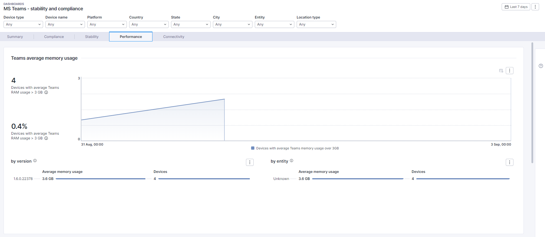Viewport: 545px width, 237px height.
Task: Click the 0.4% devices metric
Action: point(19,126)
